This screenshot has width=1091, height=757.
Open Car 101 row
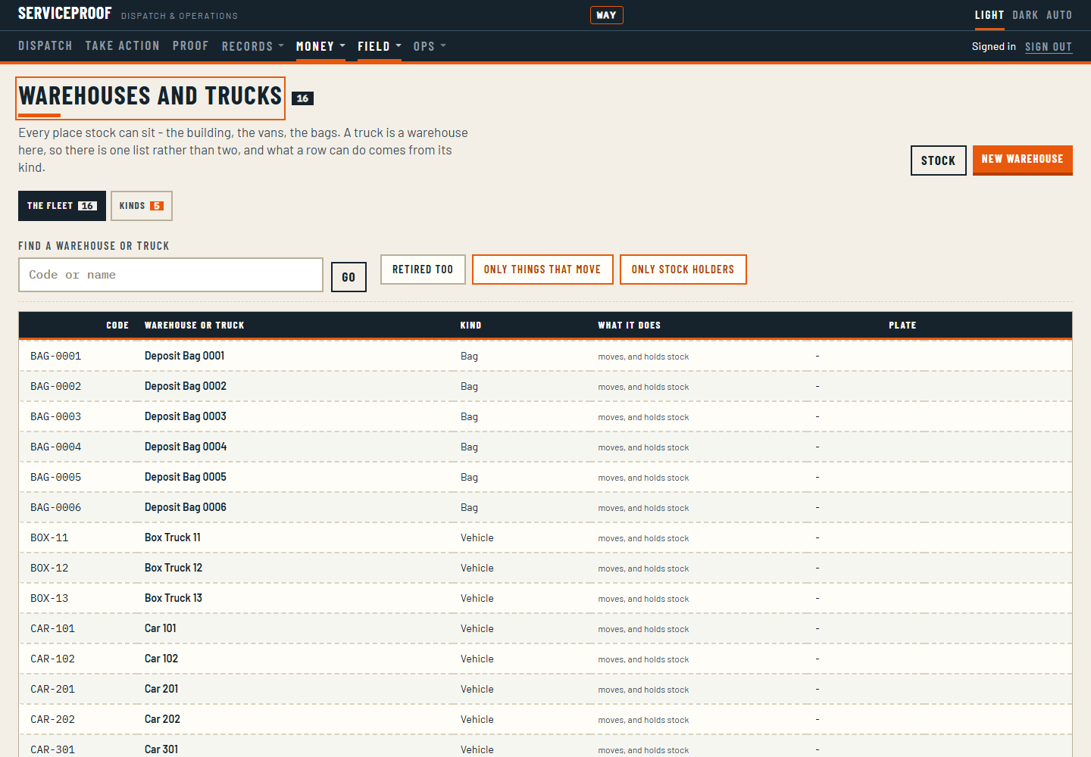click(545, 628)
